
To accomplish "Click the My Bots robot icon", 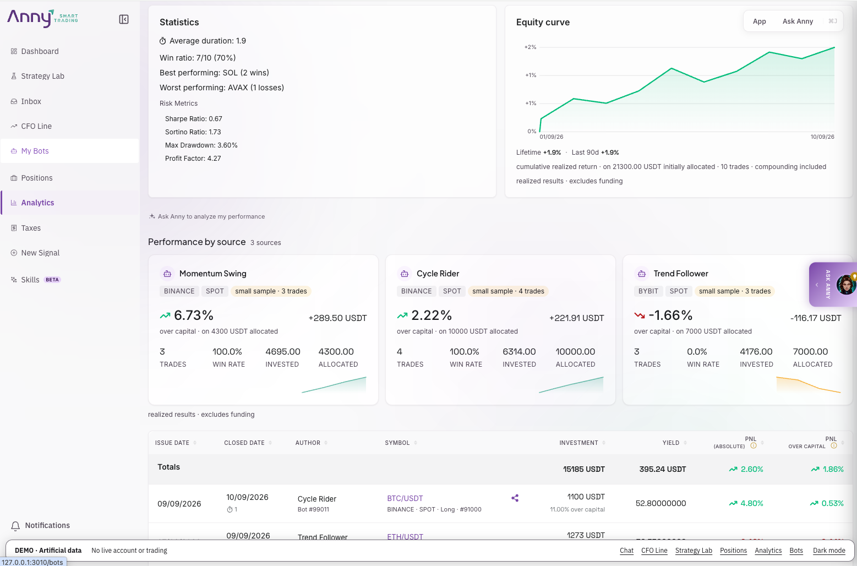I will (x=14, y=151).
